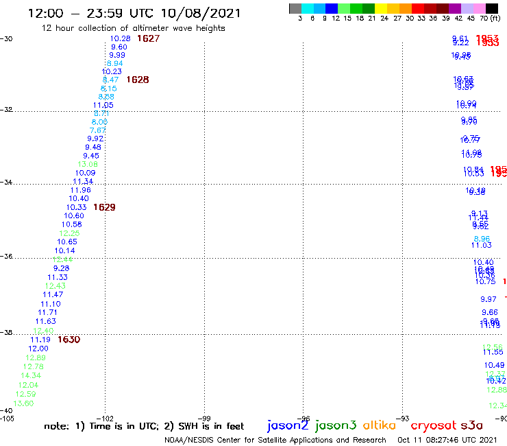This screenshot has width=507, height=446.
Task: Click the wave height value 10.60
Action: click(x=74, y=215)
